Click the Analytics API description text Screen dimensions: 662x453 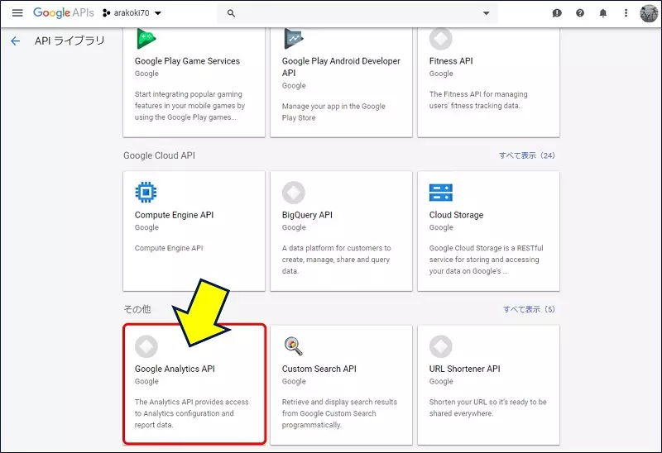(192, 413)
